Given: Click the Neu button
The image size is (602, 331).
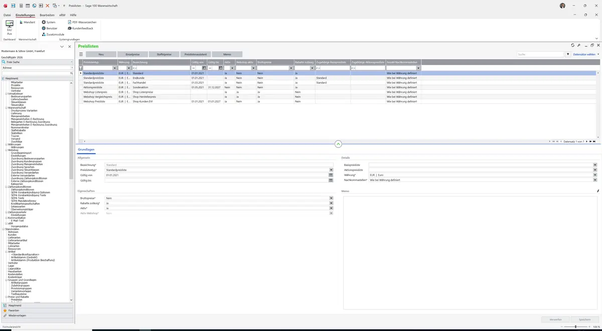Looking at the screenshot, I should click(x=101, y=54).
